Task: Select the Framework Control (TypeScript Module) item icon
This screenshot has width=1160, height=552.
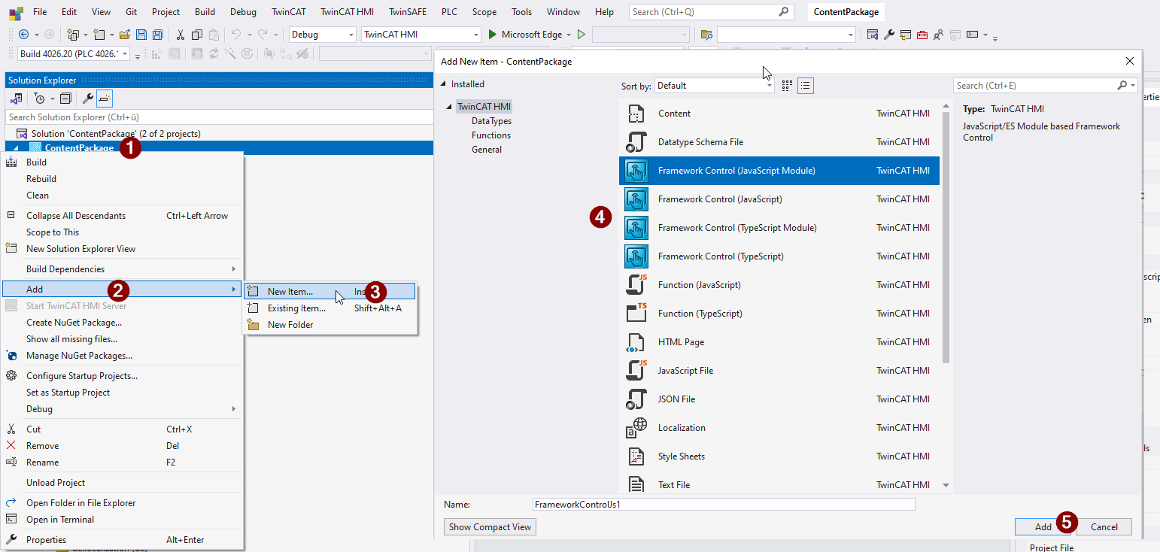Action: [634, 227]
